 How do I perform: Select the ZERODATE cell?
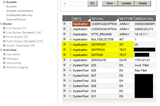click(105, 60)
